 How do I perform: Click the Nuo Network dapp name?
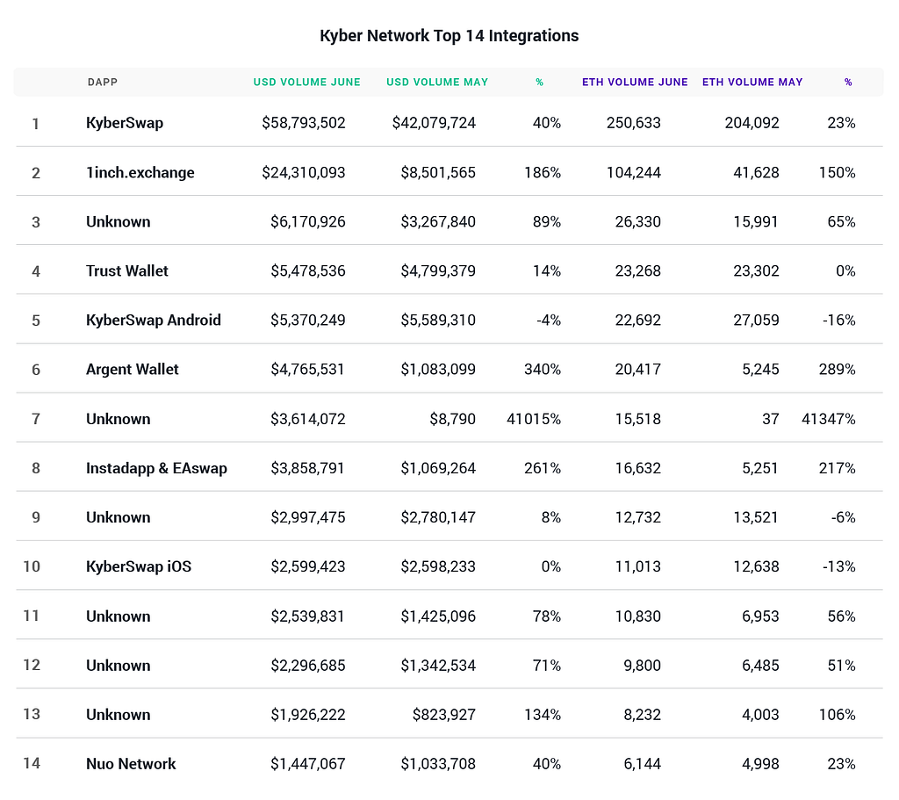coord(131,764)
